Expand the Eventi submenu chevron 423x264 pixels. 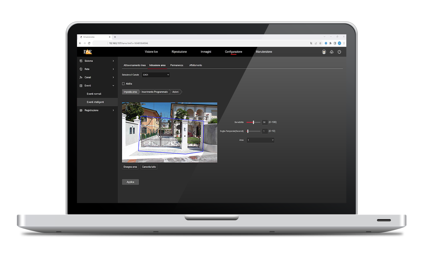[113, 85]
